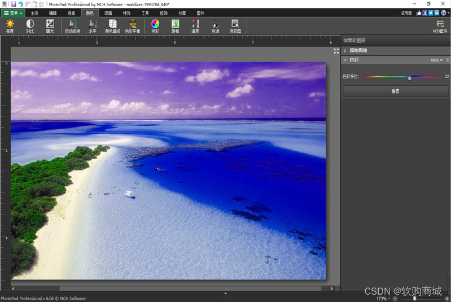Share via the LinkedIn icon
Screen dimensions: 451x302
coord(437,12)
